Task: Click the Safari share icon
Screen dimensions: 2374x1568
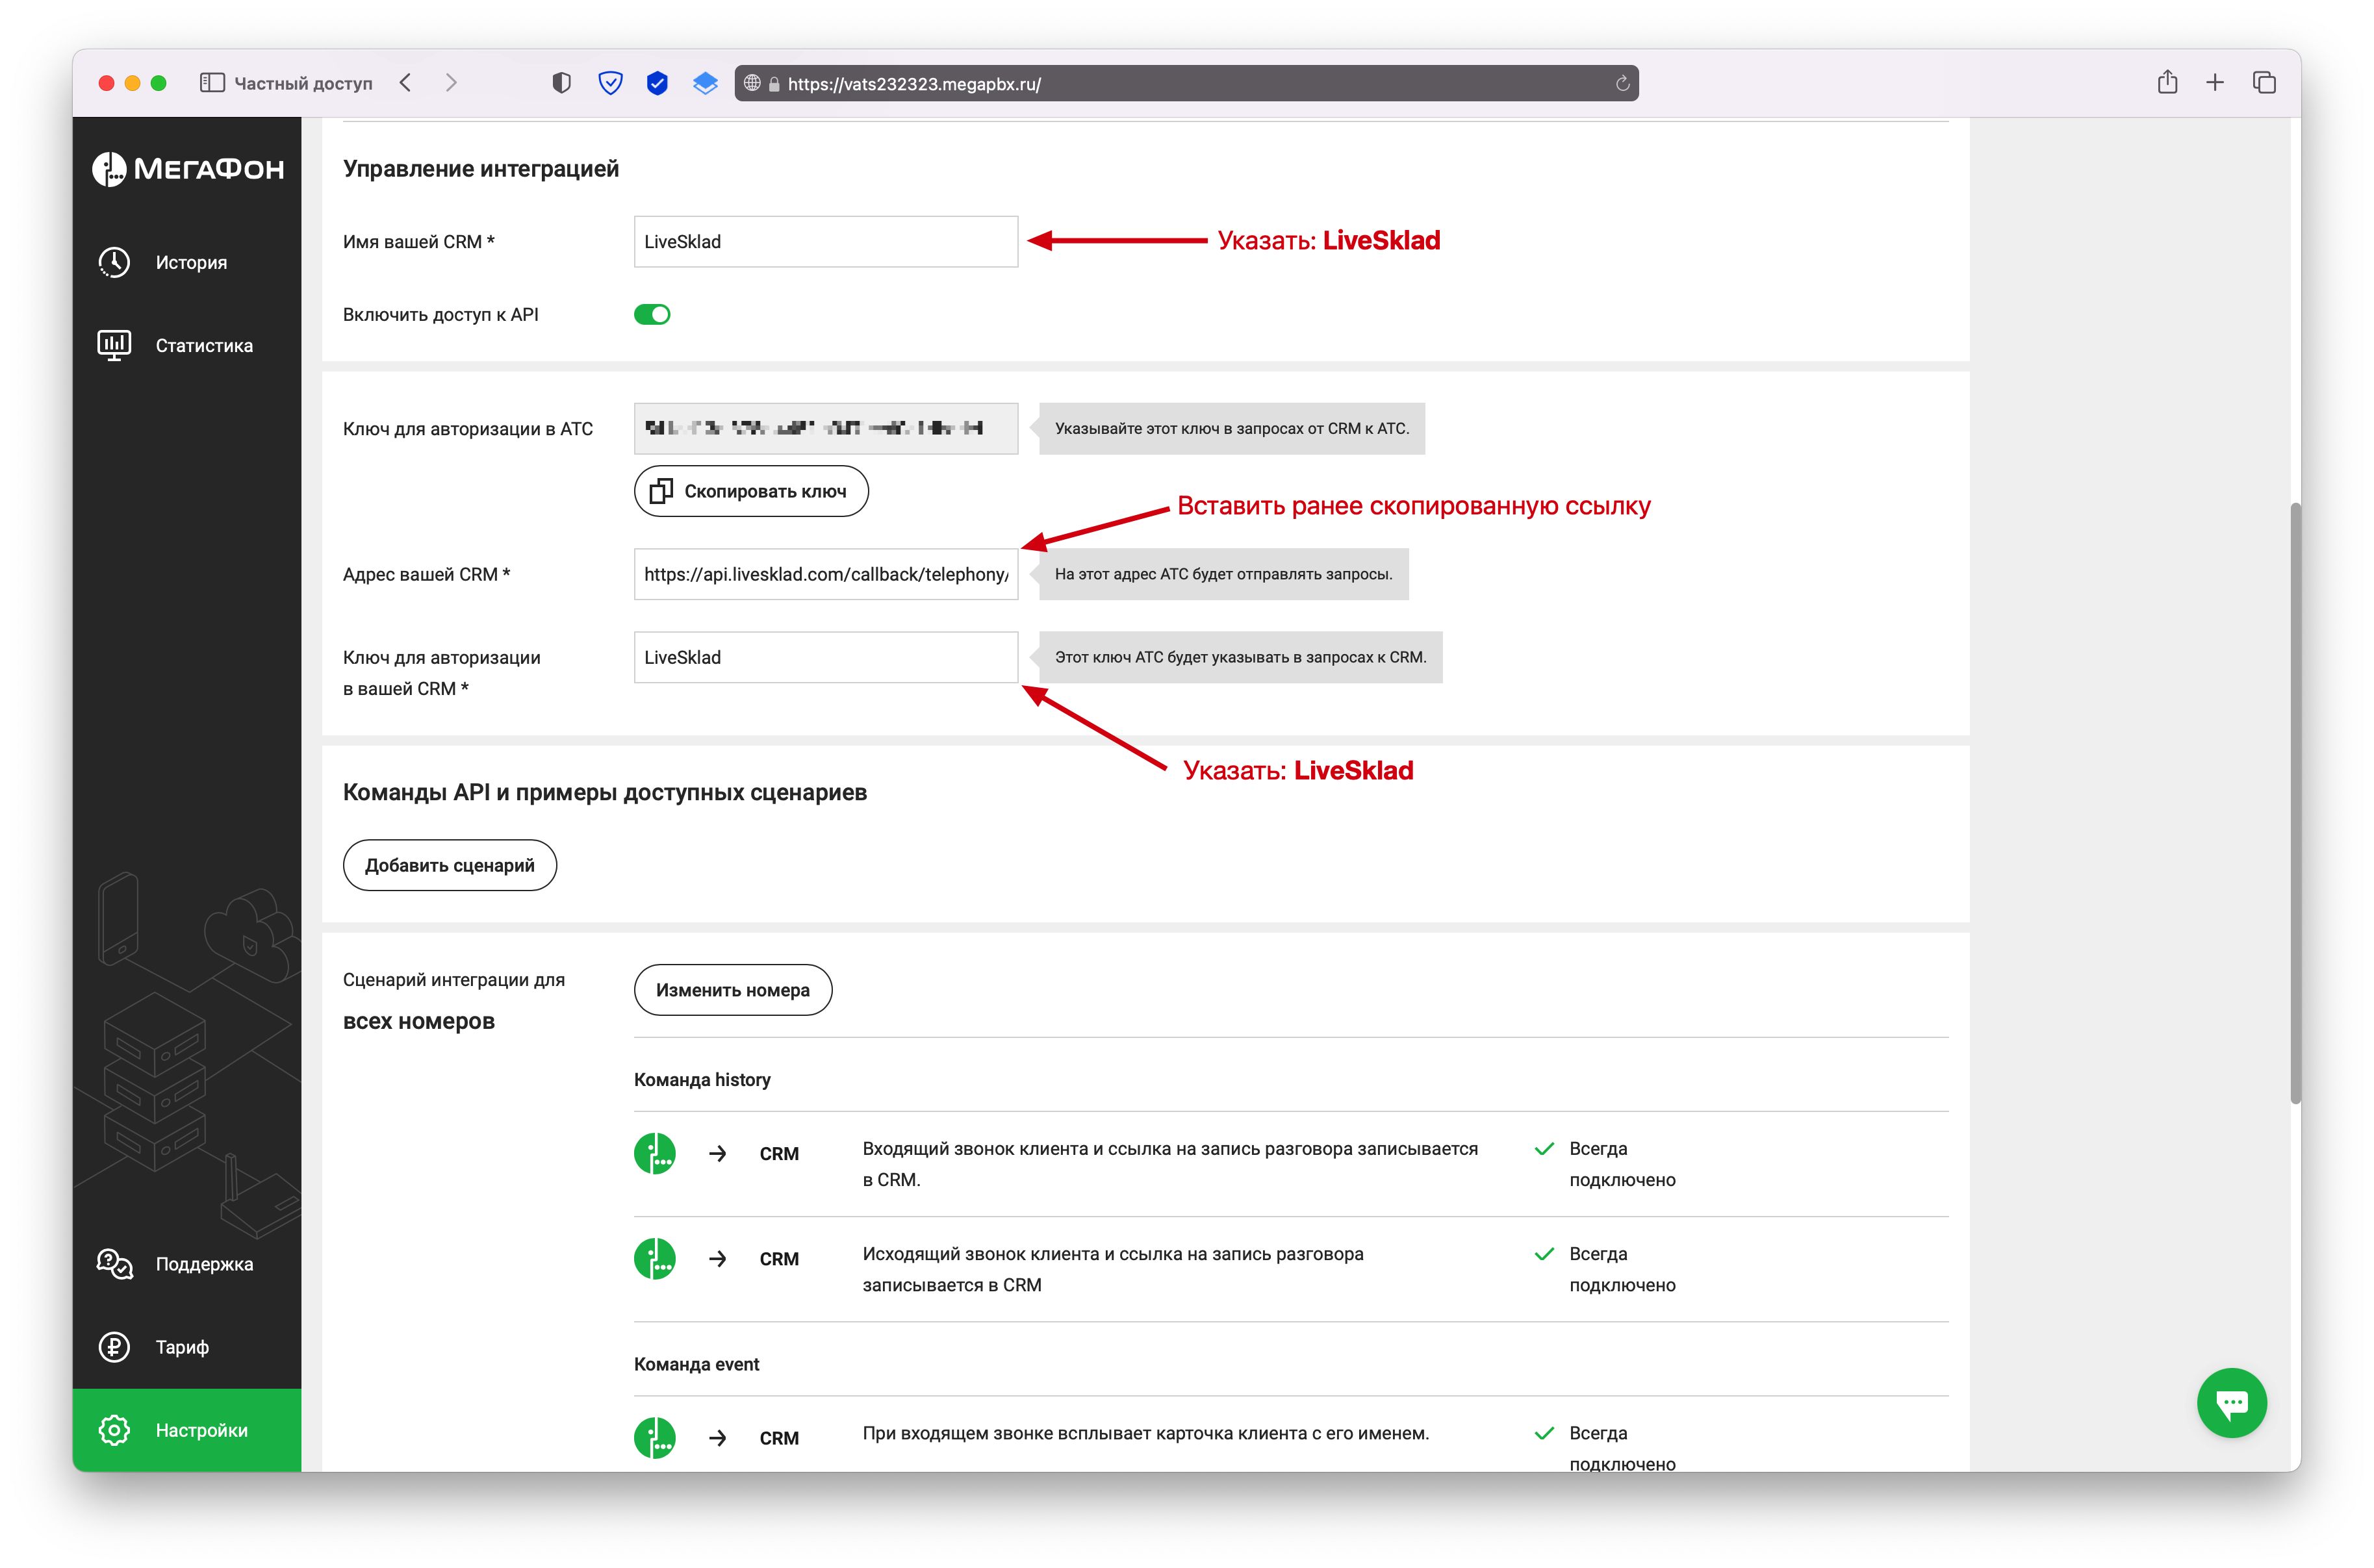Action: (2167, 82)
